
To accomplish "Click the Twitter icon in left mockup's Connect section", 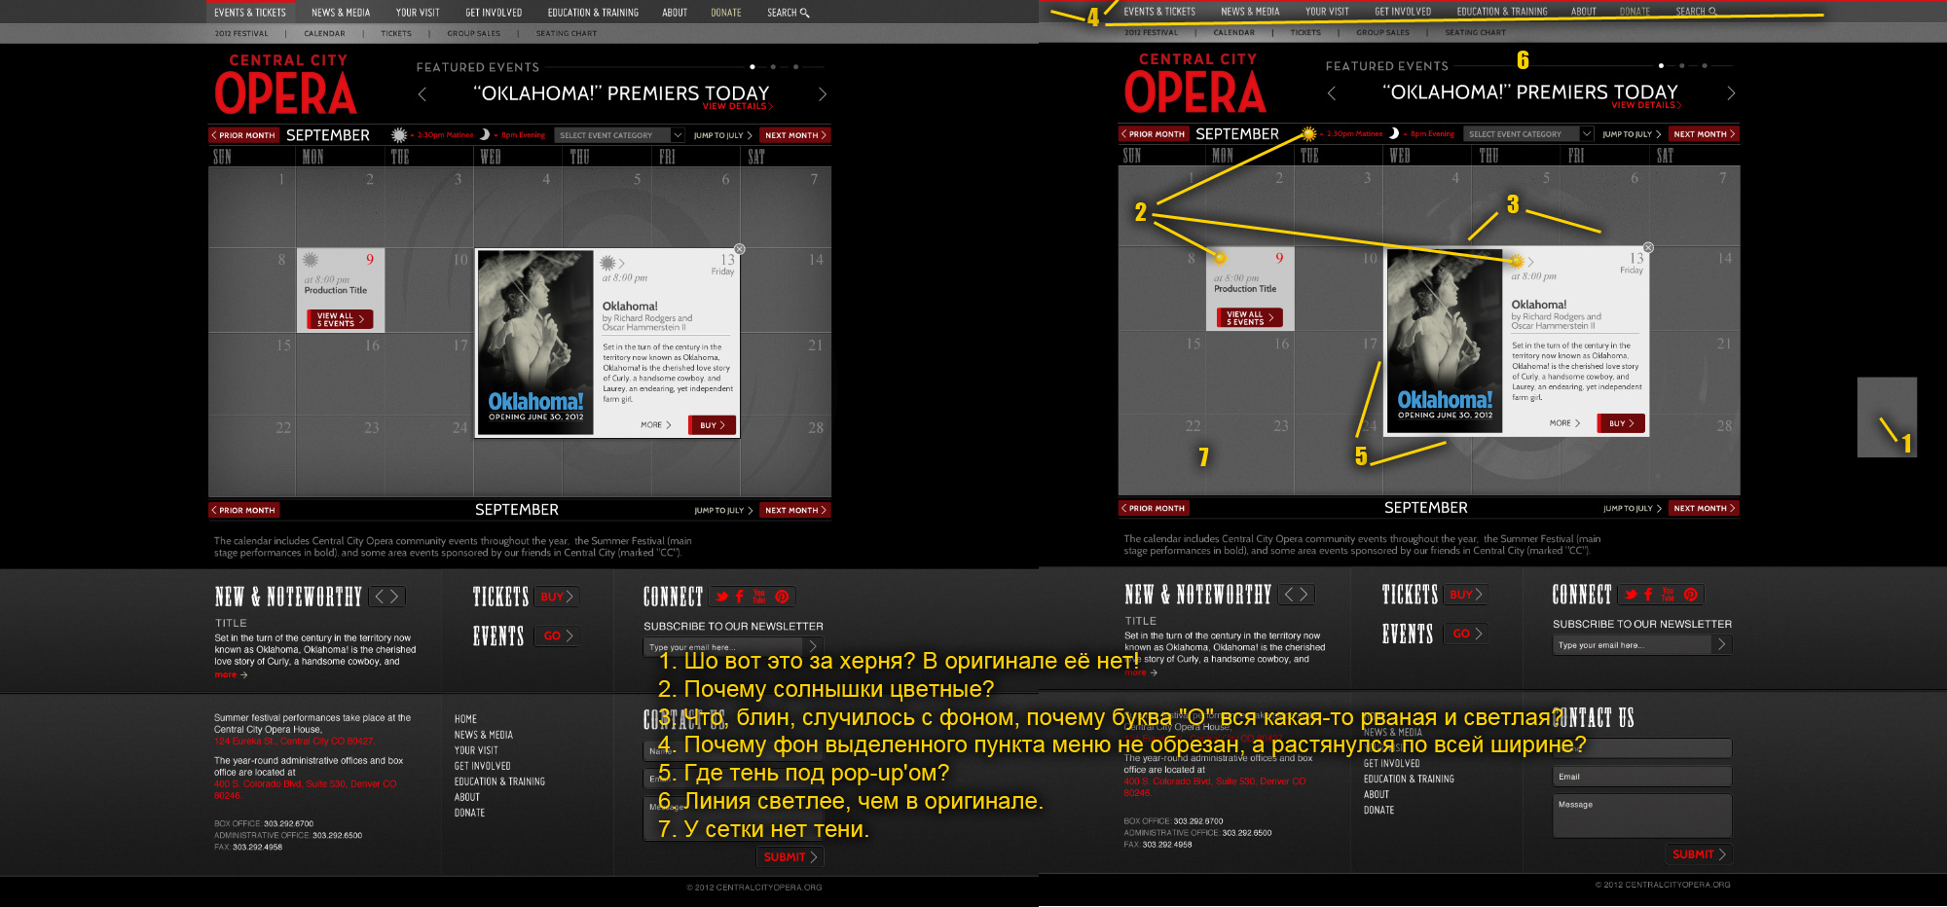I will point(721,597).
